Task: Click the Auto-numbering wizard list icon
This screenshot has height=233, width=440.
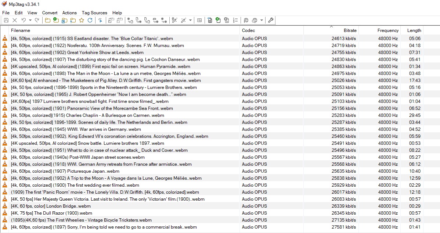Action: coord(235,20)
